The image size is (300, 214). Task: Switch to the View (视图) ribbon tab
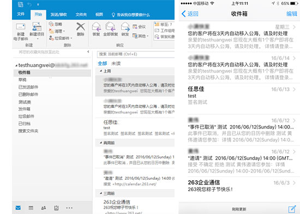click(x=99, y=14)
